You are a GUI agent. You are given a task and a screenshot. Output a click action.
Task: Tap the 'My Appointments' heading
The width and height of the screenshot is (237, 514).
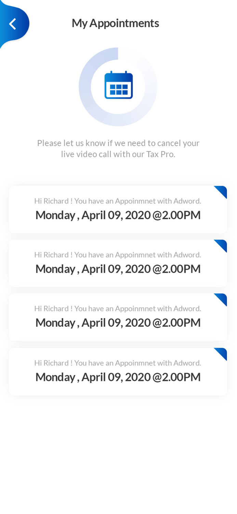[115, 23]
